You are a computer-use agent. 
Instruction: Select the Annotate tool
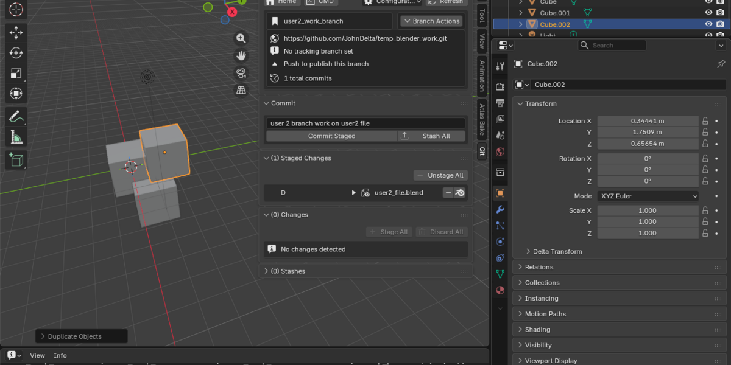16,116
